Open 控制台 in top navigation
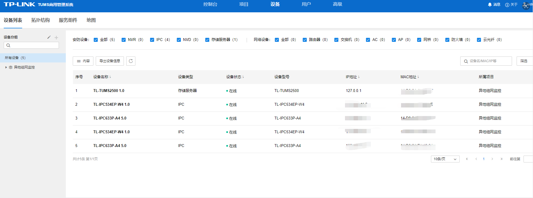533x198 pixels. (x=210, y=4)
